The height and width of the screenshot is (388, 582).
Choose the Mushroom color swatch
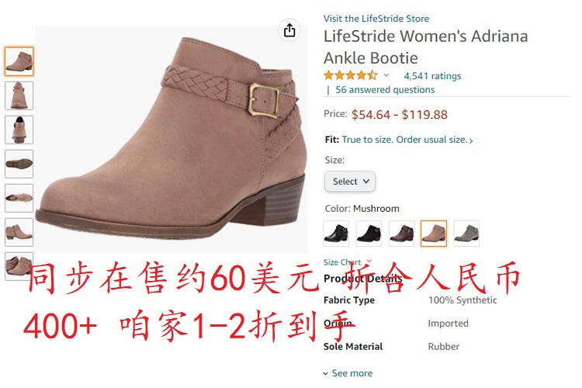(x=434, y=234)
